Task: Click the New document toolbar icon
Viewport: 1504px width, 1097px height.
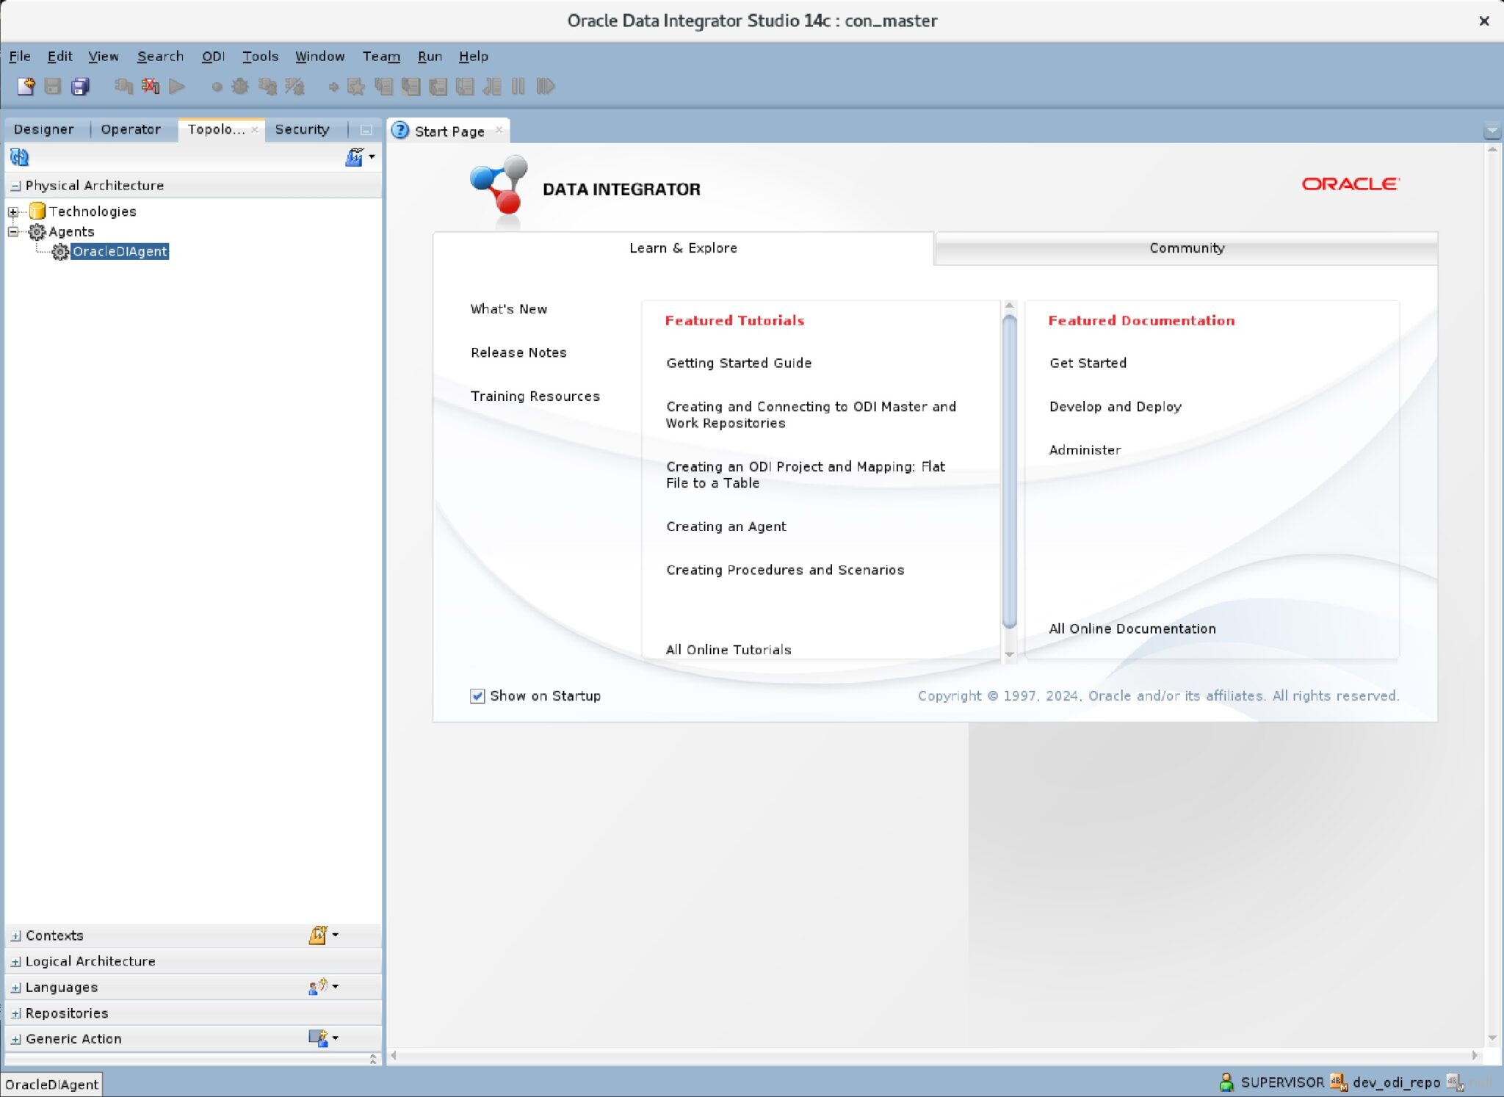Action: pyautogui.click(x=26, y=87)
